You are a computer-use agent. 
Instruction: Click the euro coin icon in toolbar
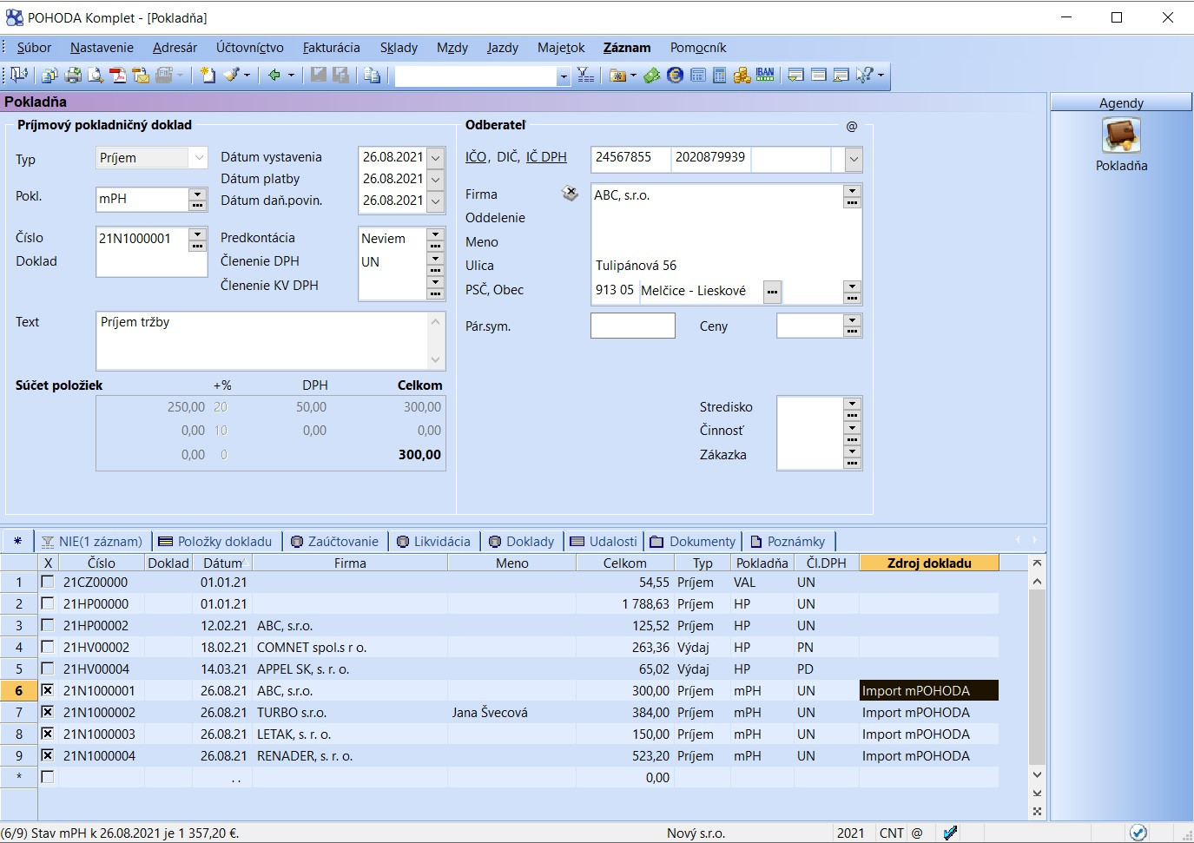pyautogui.click(x=676, y=76)
